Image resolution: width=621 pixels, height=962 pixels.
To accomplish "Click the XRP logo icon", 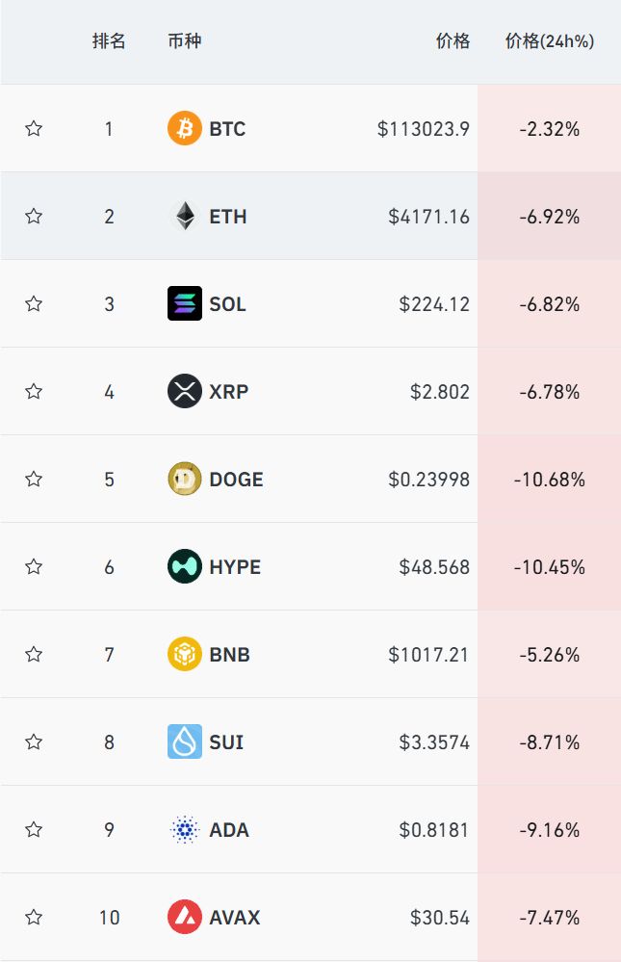I will pyautogui.click(x=185, y=391).
